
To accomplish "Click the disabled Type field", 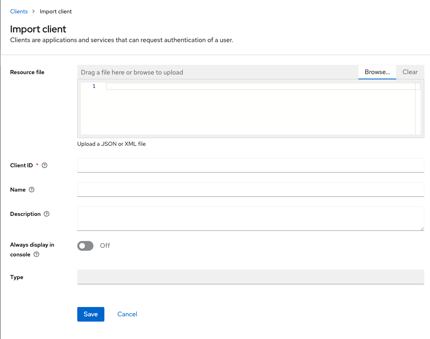I will tap(250, 277).
